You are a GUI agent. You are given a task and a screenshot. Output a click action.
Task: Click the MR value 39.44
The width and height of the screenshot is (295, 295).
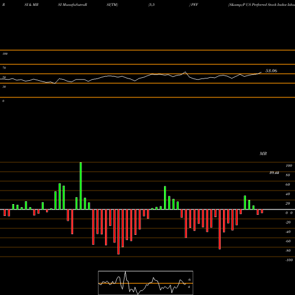pyautogui.click(x=274, y=173)
